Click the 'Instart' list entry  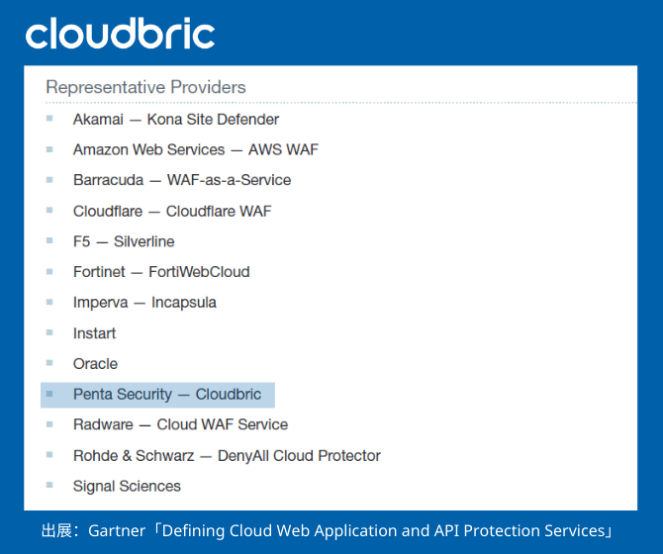tap(94, 333)
